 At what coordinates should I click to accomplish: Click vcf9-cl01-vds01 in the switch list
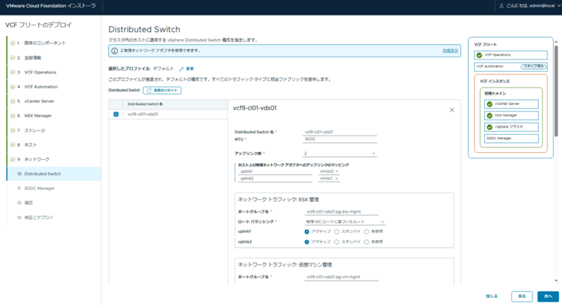143,114
